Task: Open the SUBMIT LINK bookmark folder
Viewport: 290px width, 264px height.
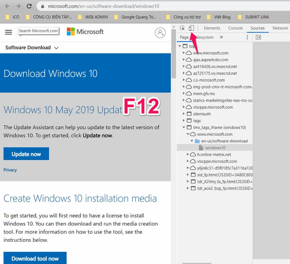Action: pyautogui.click(x=253, y=17)
